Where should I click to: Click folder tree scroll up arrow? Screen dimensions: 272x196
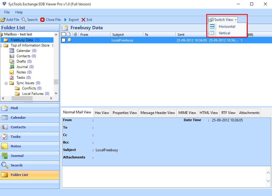coord(56,35)
